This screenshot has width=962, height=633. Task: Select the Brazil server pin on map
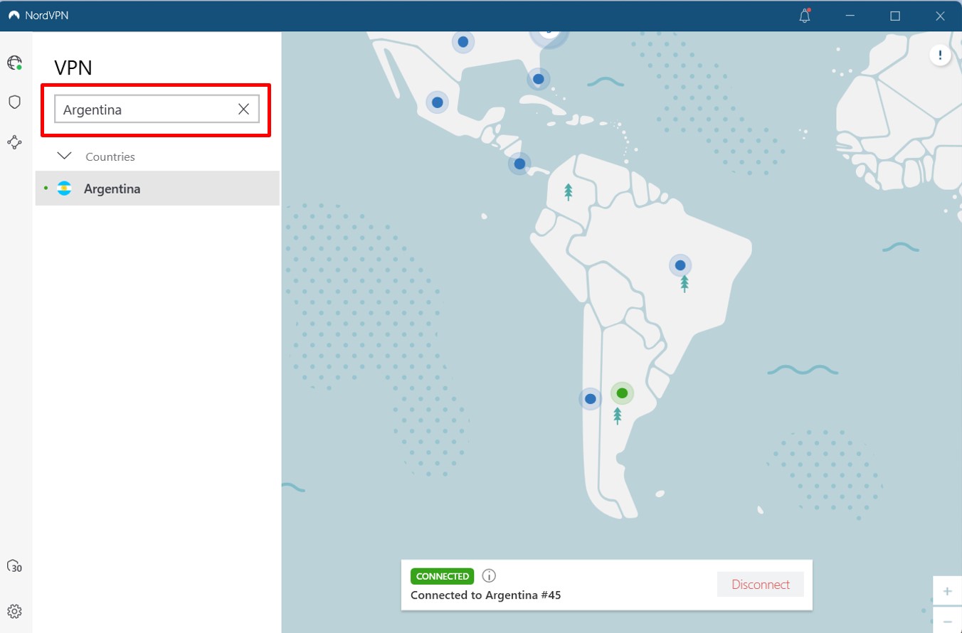[x=680, y=266]
